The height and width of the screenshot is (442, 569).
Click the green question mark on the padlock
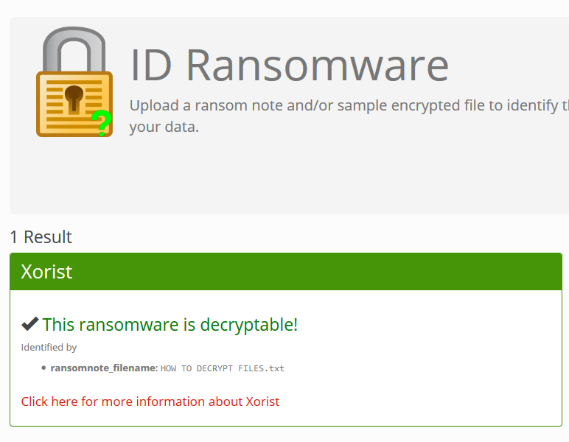tap(102, 123)
